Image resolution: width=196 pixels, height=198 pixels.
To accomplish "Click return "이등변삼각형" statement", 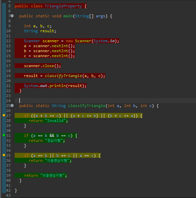I will [x=50, y=160].
